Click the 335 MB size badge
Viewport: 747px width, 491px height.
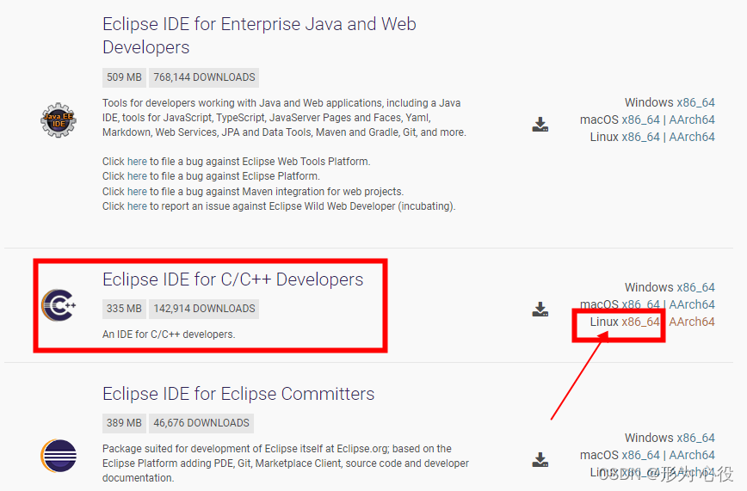click(x=124, y=309)
